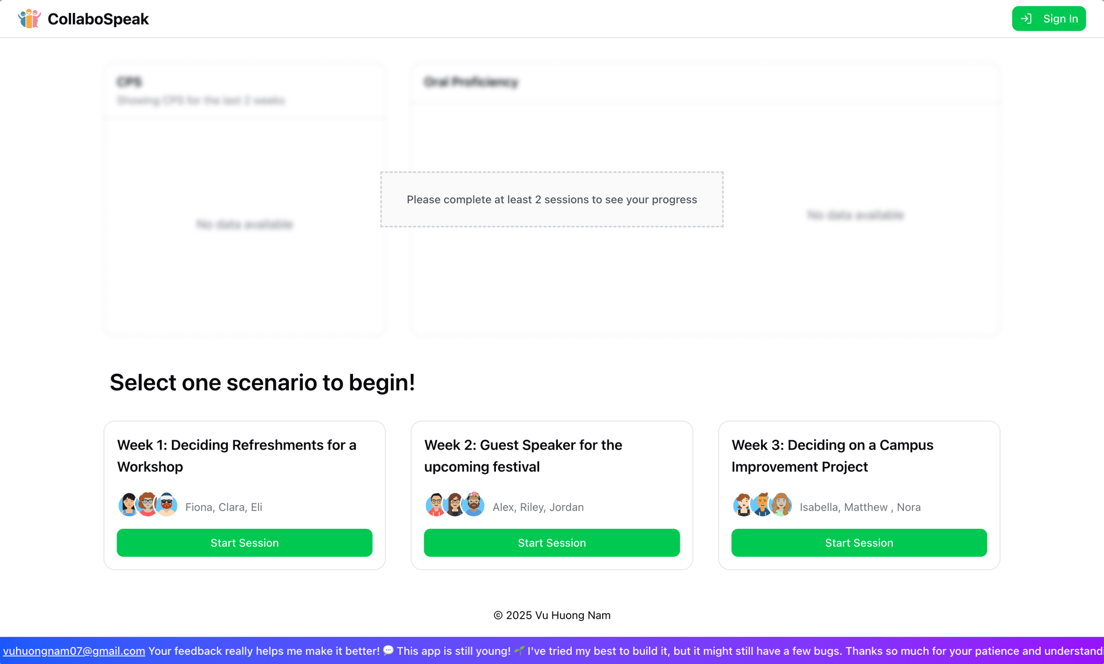
Task: Start the Week 2 Guest Speaker session
Action: tap(551, 543)
